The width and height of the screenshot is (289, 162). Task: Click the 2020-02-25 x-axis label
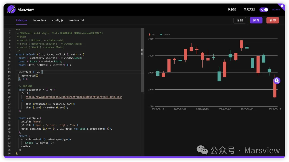pyautogui.click(x=202, y=109)
